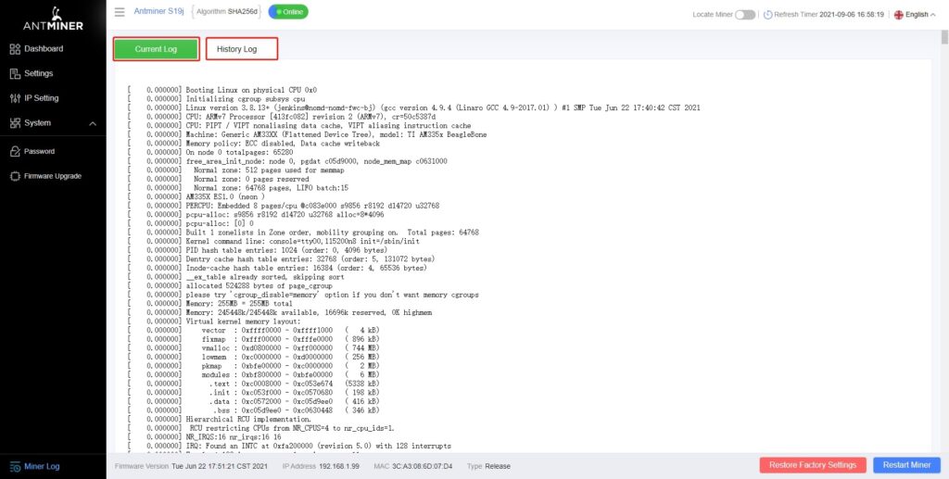Switch to the Current Log tab

156,49
